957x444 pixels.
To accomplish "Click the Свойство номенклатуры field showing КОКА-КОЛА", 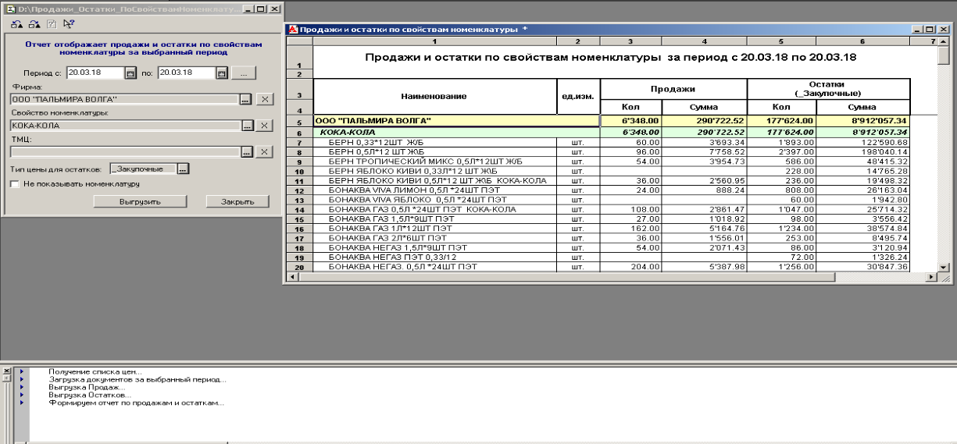I will (x=125, y=126).
